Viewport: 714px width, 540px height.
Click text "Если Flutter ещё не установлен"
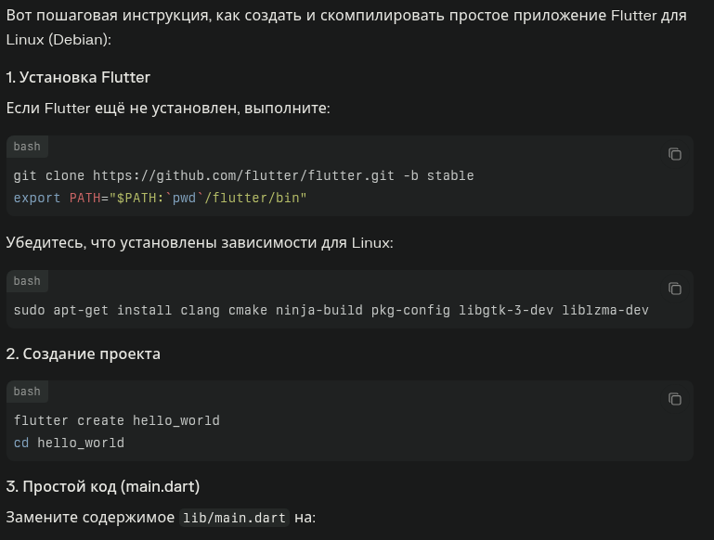tap(167, 109)
